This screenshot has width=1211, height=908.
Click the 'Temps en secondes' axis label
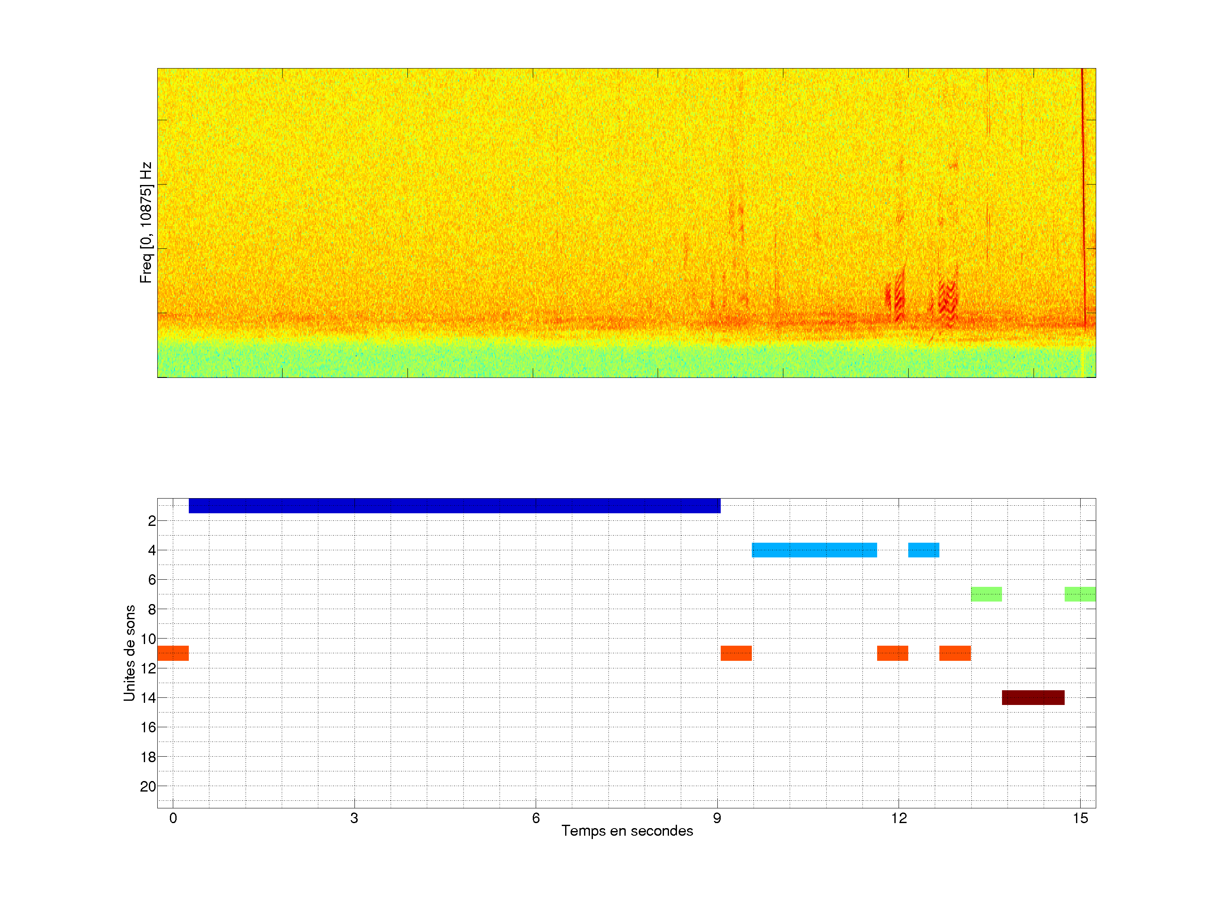[x=627, y=831]
